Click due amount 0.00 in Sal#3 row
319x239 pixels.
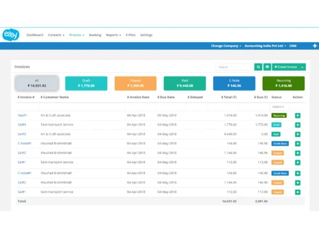click(x=265, y=134)
